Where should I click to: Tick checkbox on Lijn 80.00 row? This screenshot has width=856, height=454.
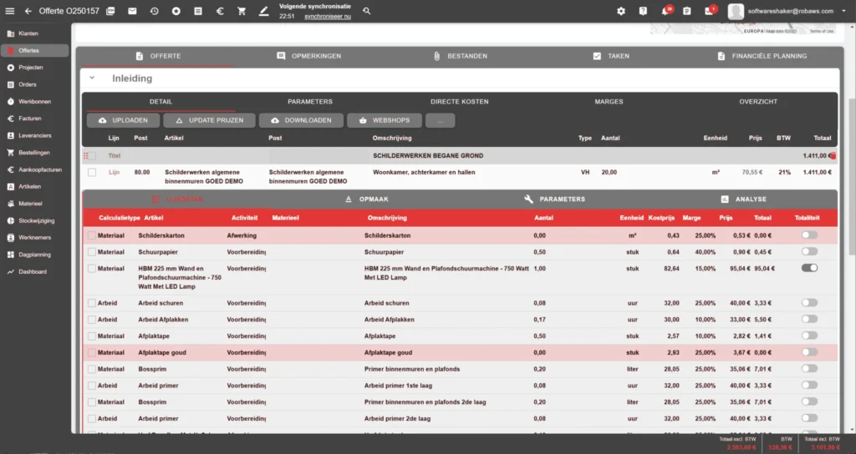click(92, 172)
